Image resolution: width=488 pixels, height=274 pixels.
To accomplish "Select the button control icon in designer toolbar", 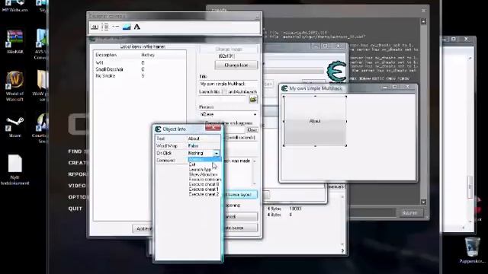I will [95, 27].
